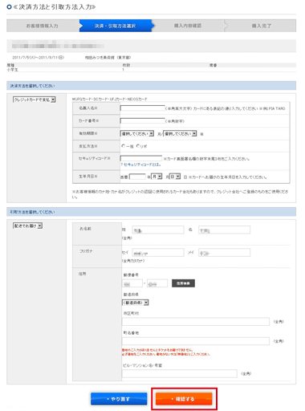This screenshot has height=411, width=305.
Task: Click the 小学生 ticket type cell
Action: pyautogui.click(x=13, y=70)
